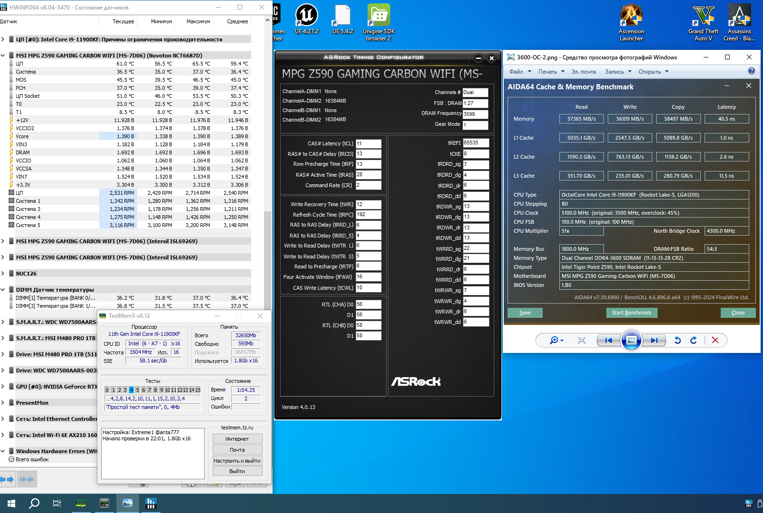763x513 pixels.
Task: Open the Ascension Launcher desktop icon
Action: click(x=631, y=22)
